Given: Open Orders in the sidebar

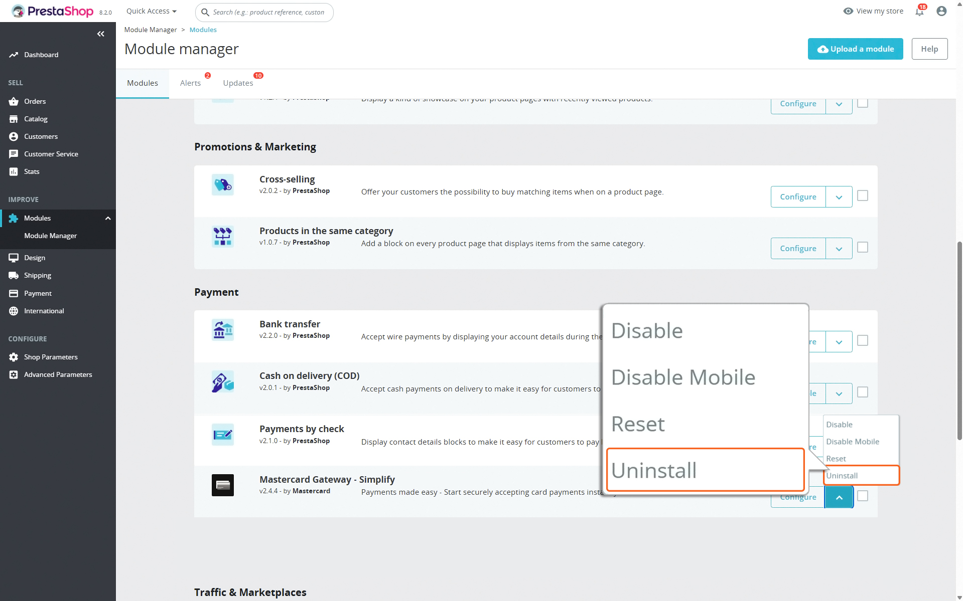Looking at the screenshot, I should (x=35, y=101).
